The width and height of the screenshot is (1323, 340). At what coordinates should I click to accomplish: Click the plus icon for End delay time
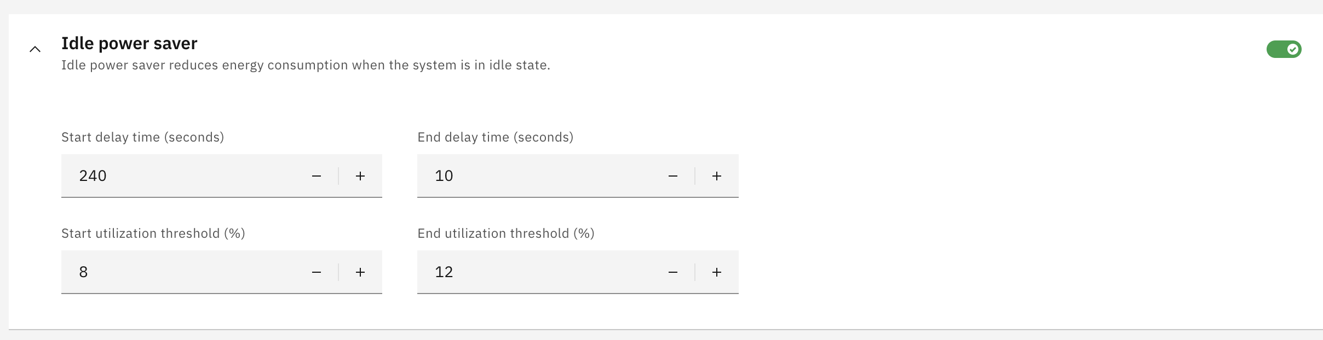[717, 175]
